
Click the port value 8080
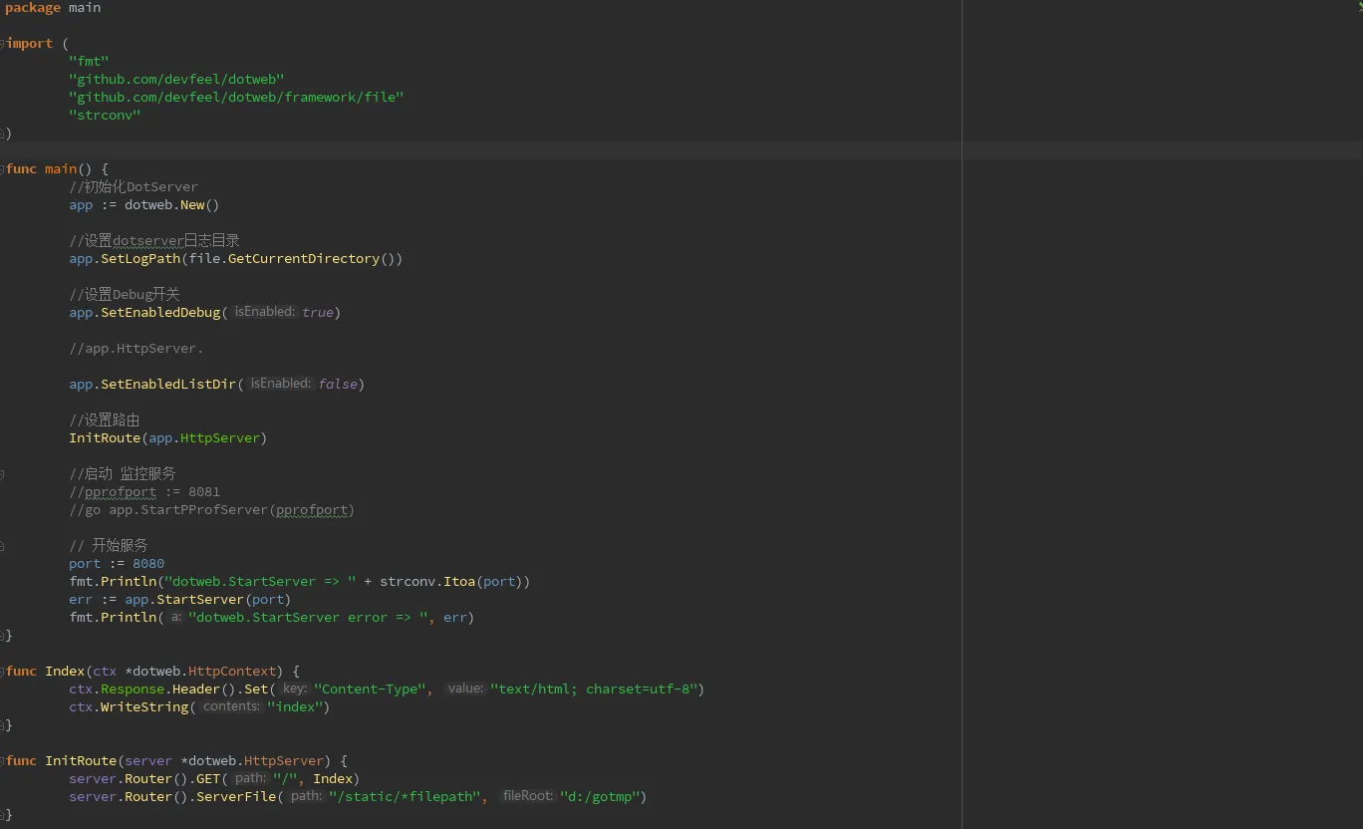(148, 563)
